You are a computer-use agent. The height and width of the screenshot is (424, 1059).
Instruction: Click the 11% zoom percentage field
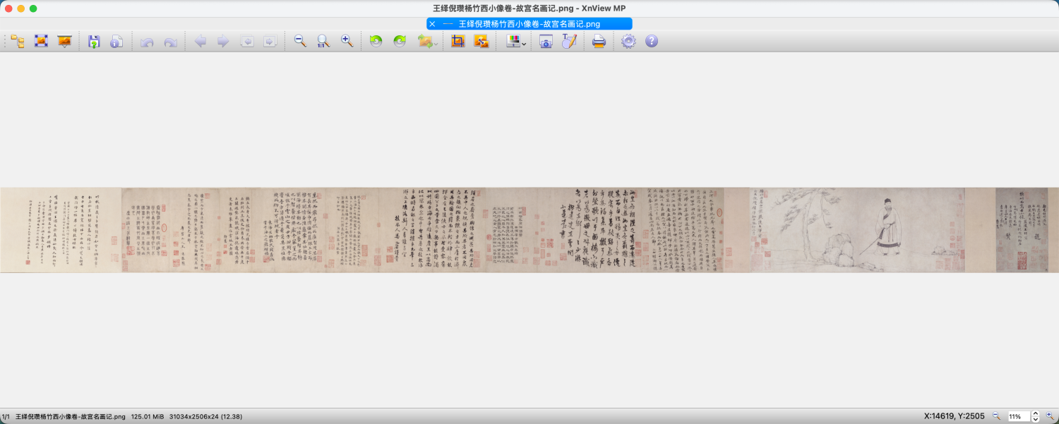point(1019,416)
